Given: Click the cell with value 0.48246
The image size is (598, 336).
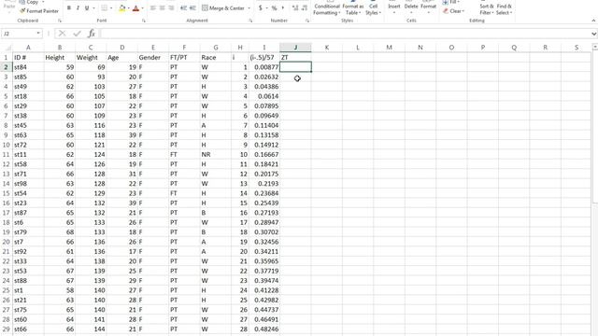Looking at the screenshot, I should pos(264,329).
